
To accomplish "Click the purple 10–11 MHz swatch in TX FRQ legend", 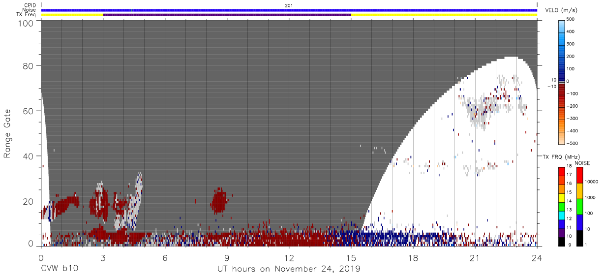I will [x=561, y=232].
